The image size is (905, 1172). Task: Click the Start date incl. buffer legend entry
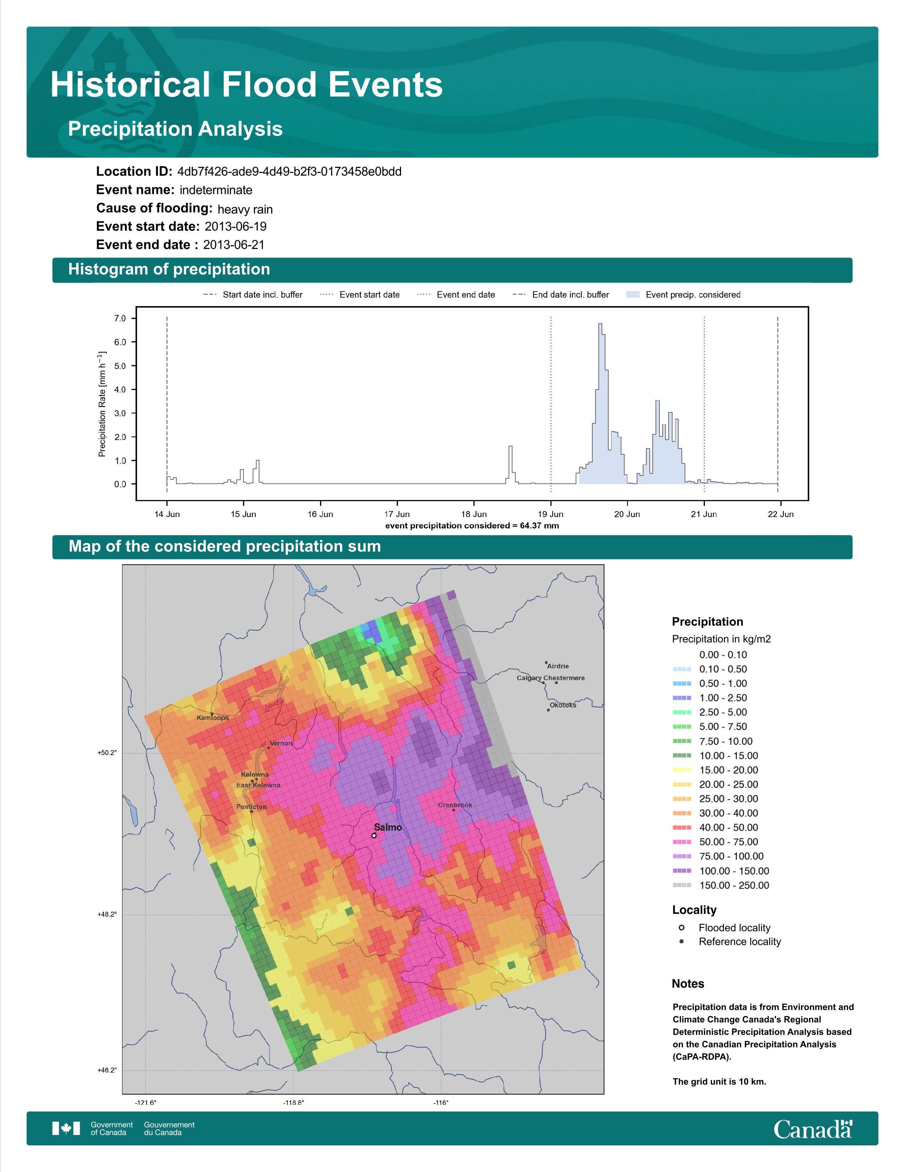click(253, 295)
